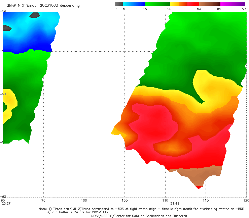249x218 pixels.
Task: Click the NOAA/NESDIS credit line
Action: [x=139, y=216]
